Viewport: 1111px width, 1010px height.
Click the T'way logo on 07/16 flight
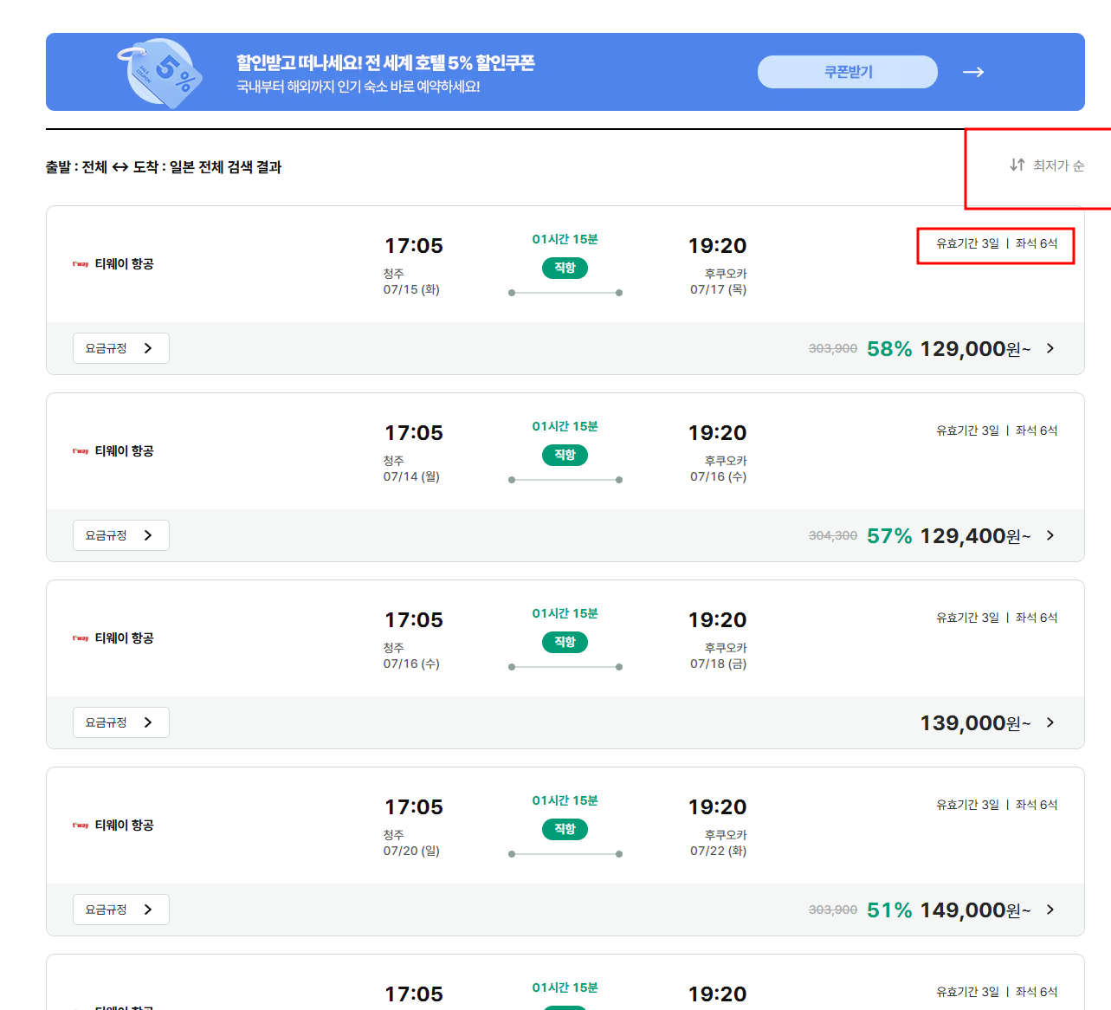81,638
